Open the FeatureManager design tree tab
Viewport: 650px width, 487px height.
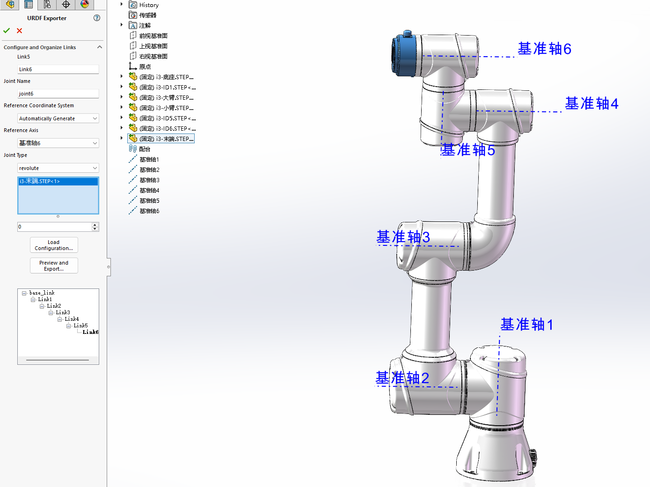point(10,5)
